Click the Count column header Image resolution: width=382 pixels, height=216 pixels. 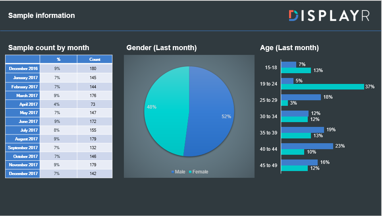coord(95,59)
